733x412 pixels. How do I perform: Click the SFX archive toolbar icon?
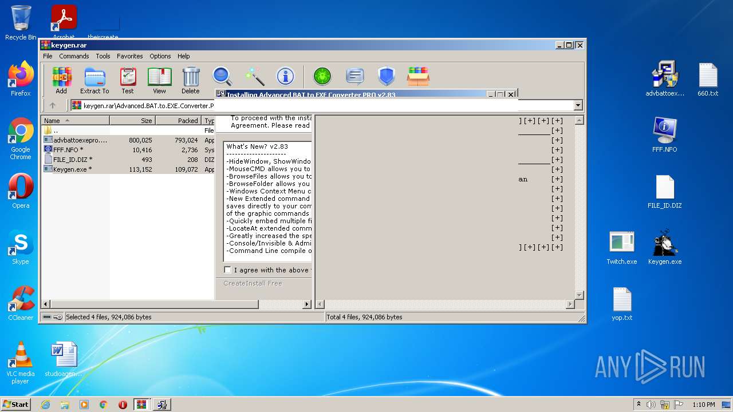419,76
